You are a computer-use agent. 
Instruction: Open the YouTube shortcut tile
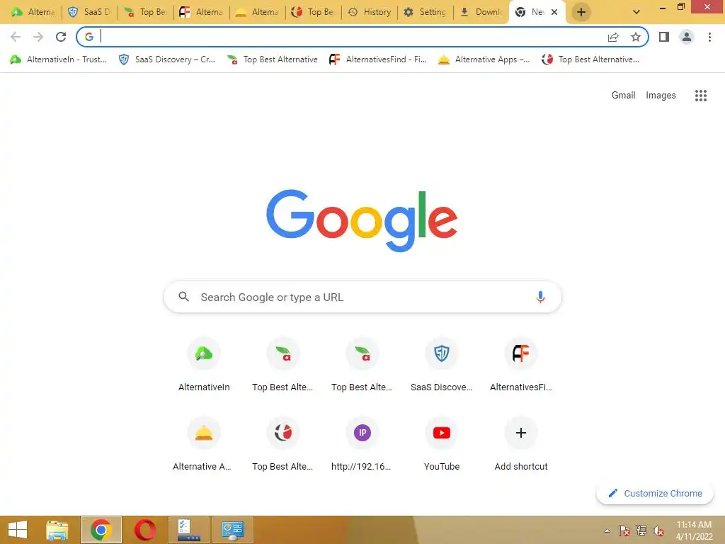[x=442, y=444]
